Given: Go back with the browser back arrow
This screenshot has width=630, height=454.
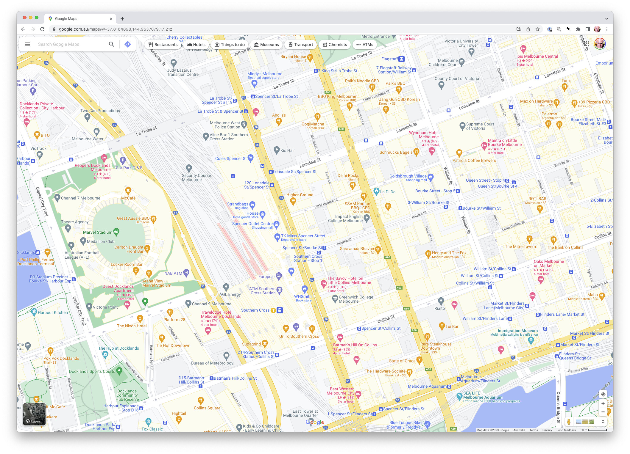Looking at the screenshot, I should click(x=23, y=29).
